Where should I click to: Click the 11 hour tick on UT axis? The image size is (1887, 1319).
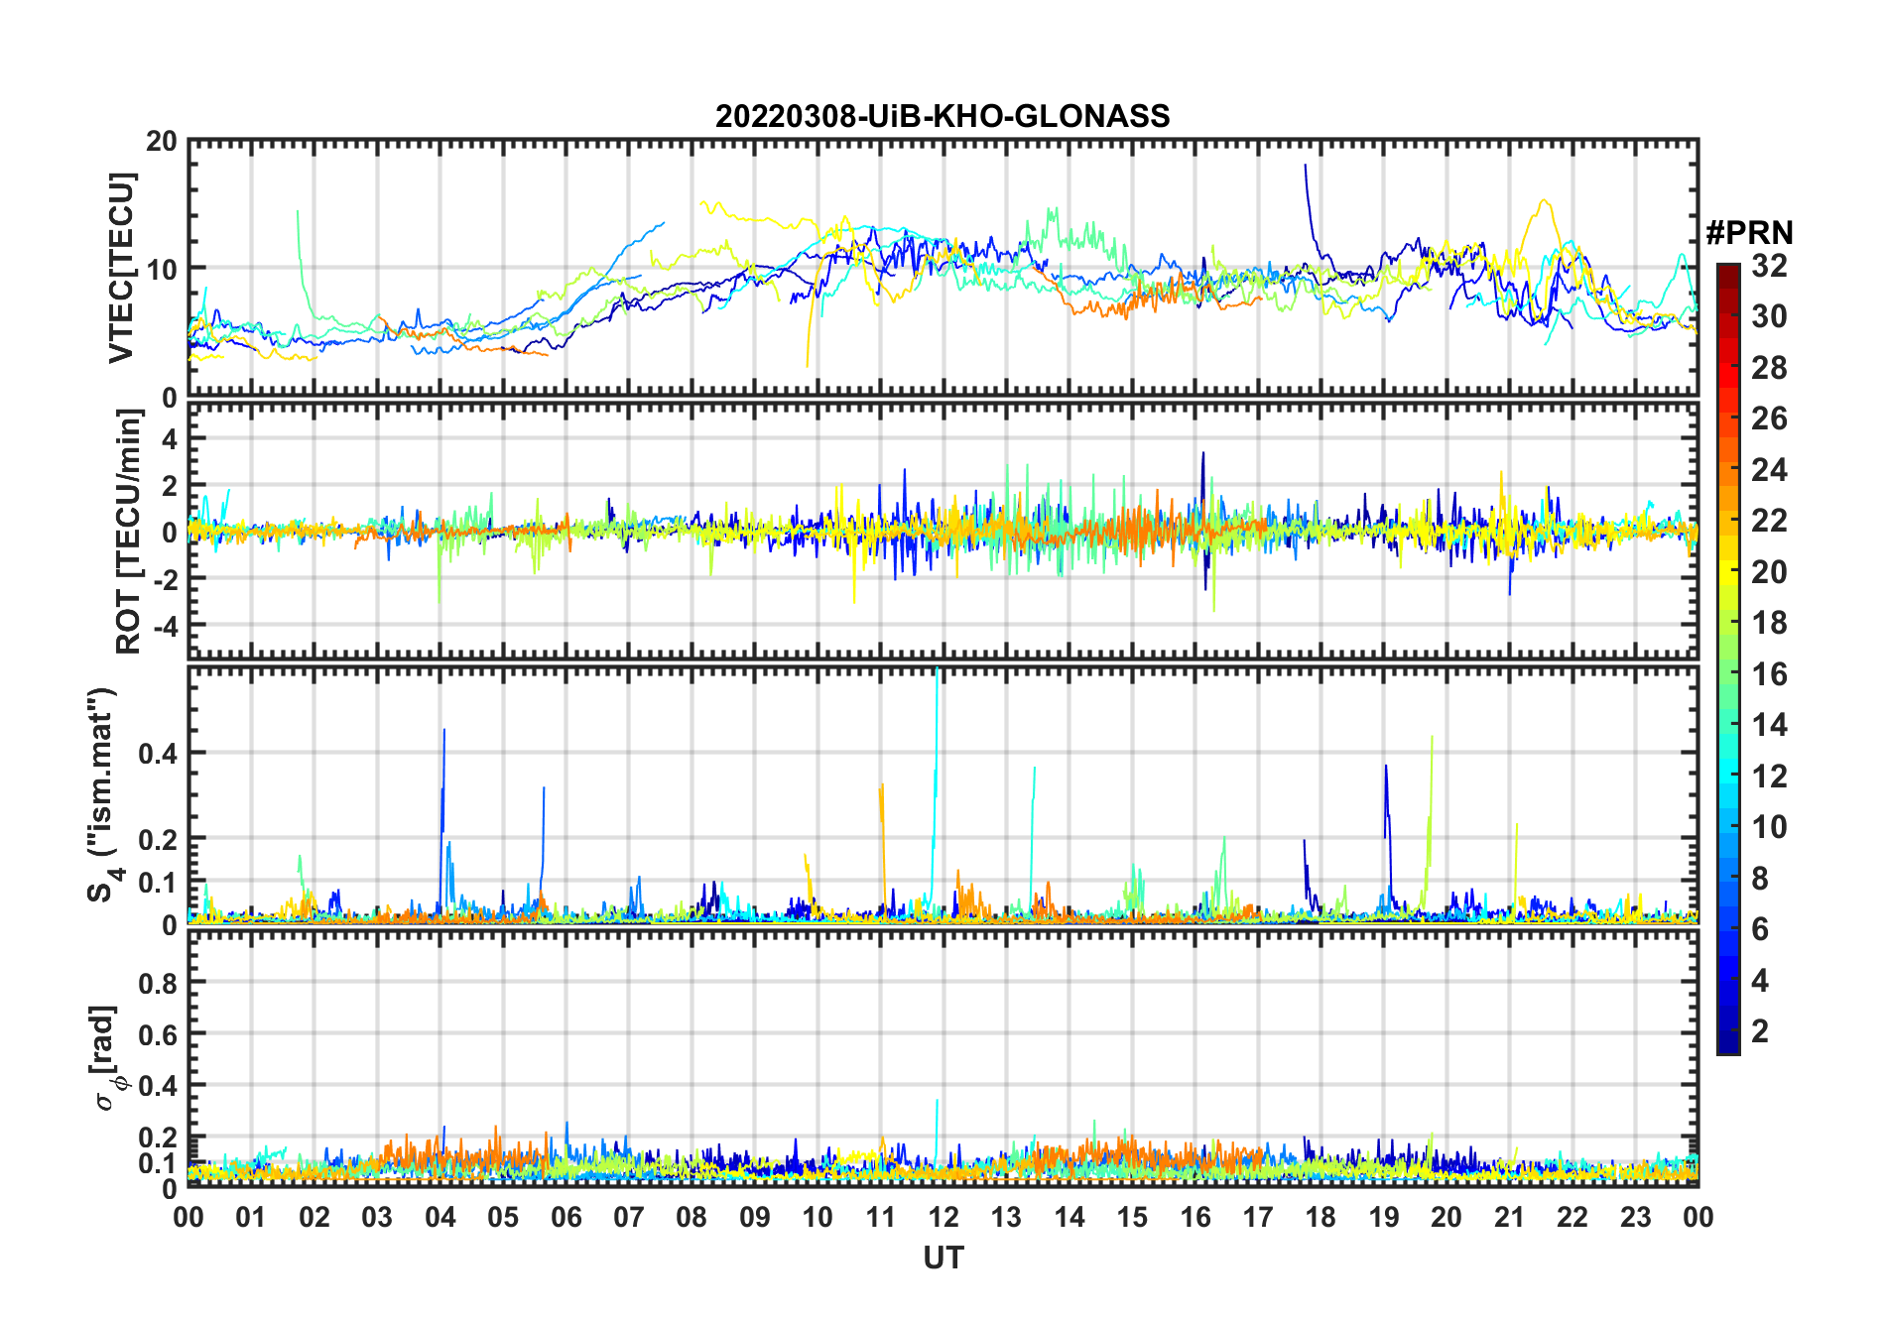(x=880, y=1217)
